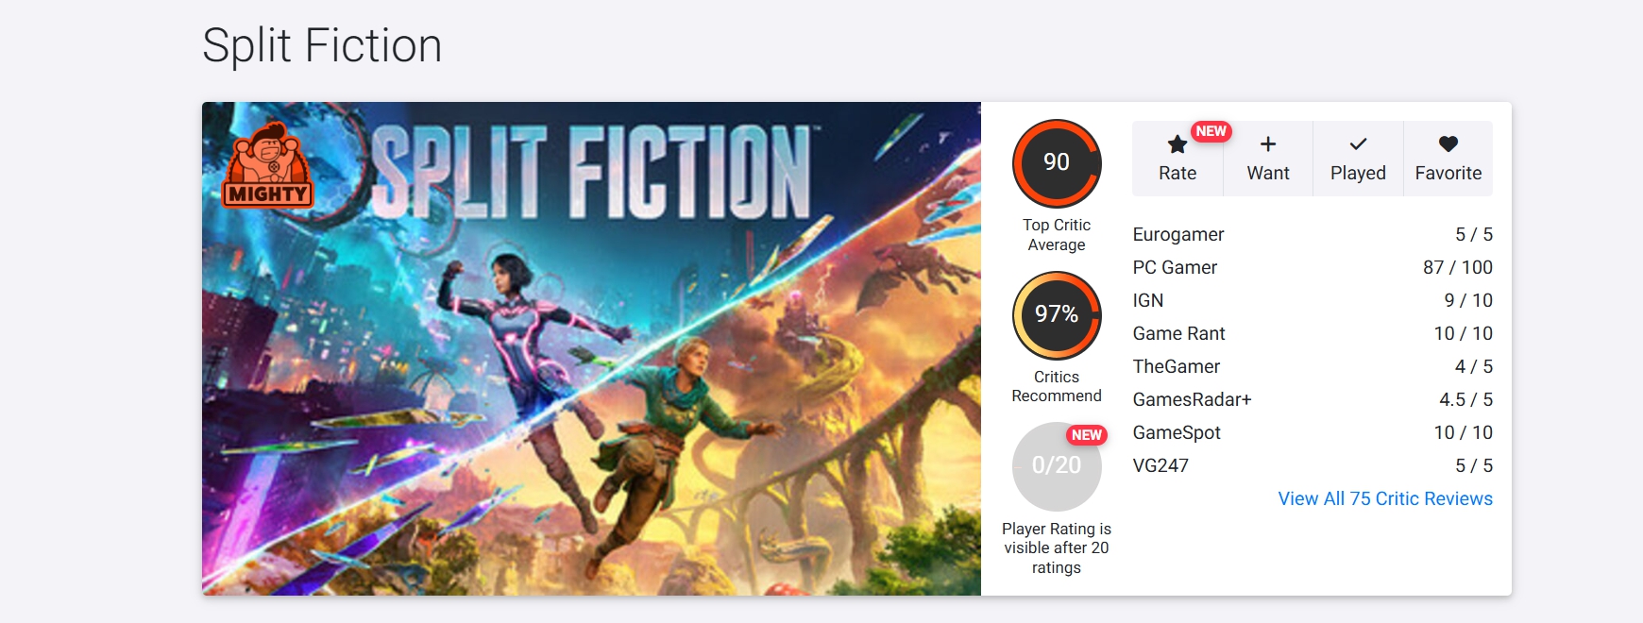Click the Split Fiction page title
Viewport: 1643px width, 623px height.
pos(322,45)
